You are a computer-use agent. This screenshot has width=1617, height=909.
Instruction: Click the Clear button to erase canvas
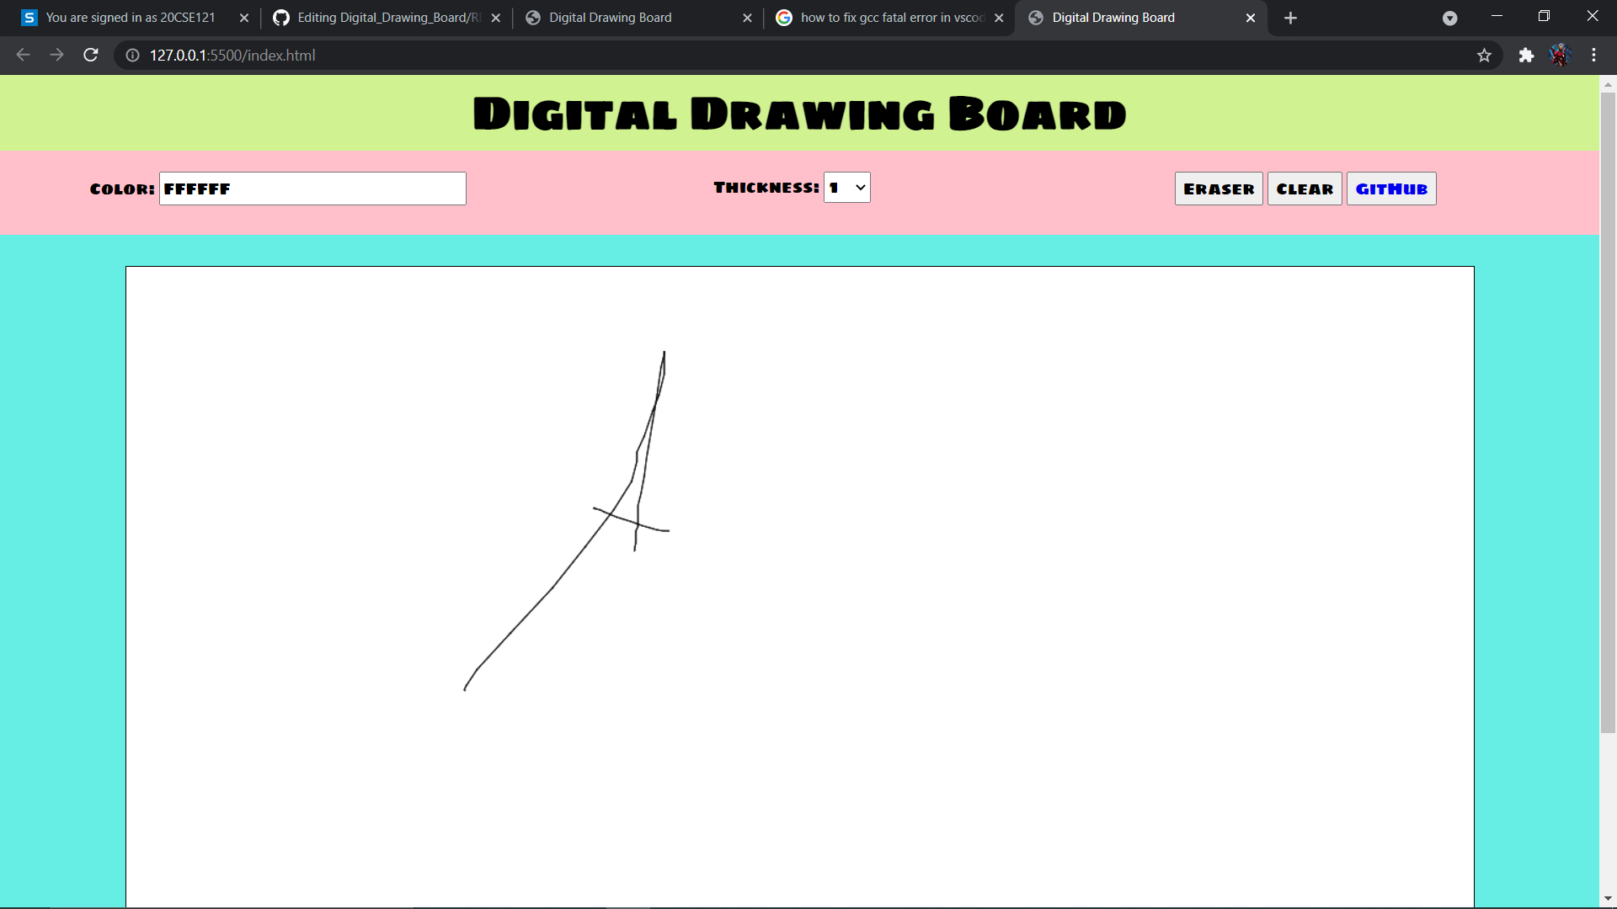pos(1305,189)
